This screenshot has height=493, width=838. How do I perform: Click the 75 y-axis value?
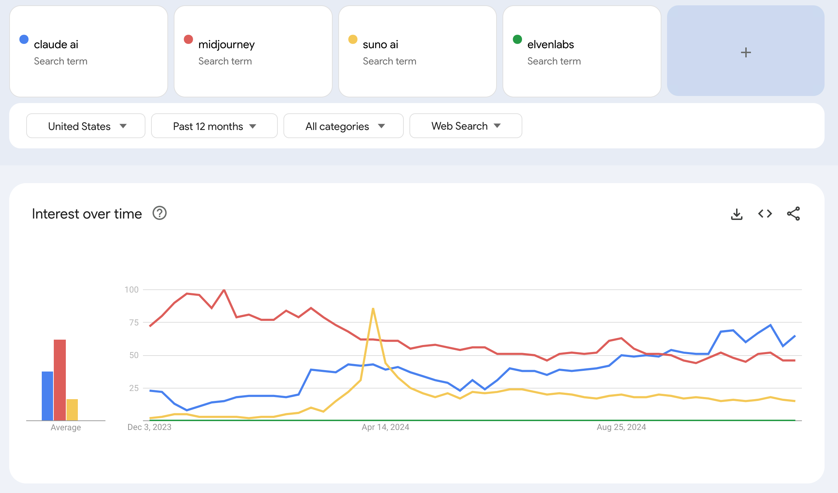click(x=134, y=322)
